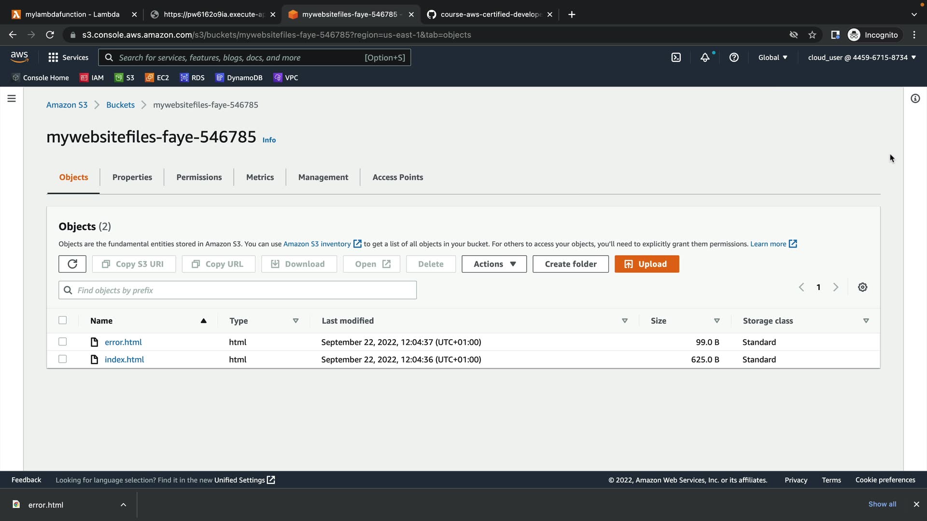Screen dimensions: 927x521
Task: Expand the cloud_user account menu
Action: point(861,57)
